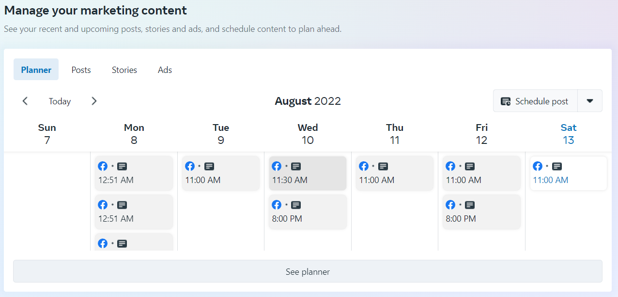Click post-type icon on Friday 8:00 PM post

(x=470, y=205)
